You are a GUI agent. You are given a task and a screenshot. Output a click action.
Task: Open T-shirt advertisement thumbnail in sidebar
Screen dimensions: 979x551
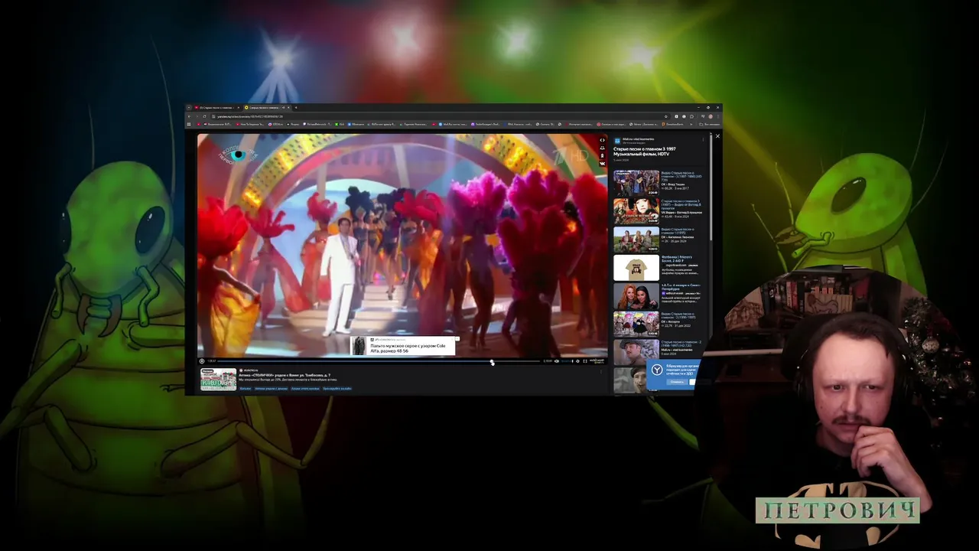click(636, 268)
